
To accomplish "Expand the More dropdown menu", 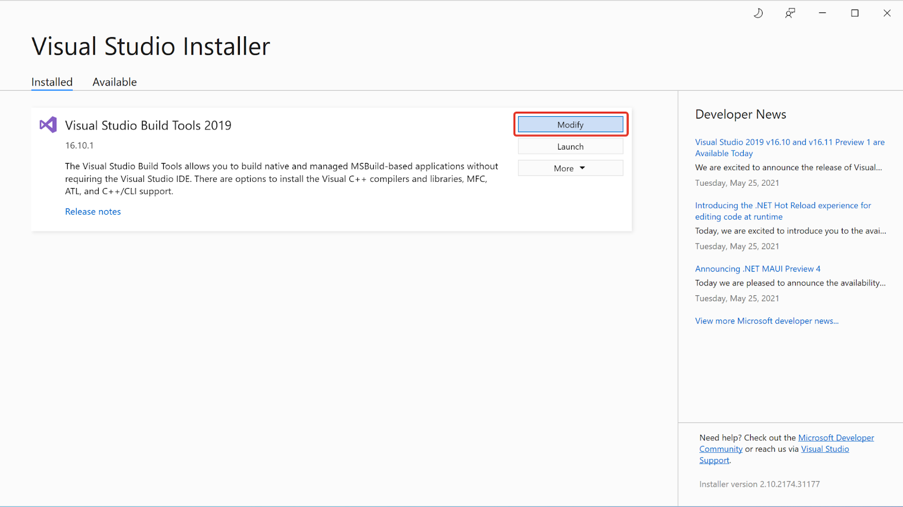I will (571, 168).
